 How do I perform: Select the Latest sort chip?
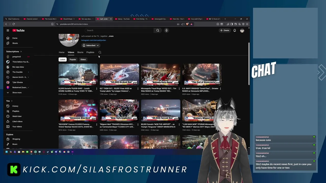click(62, 59)
